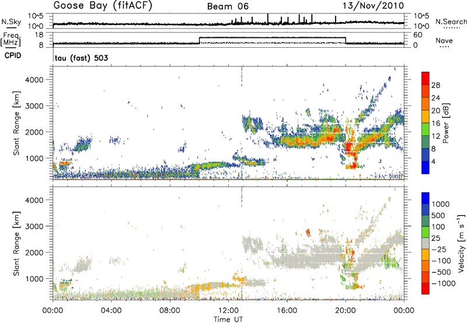Click the '4' power scale value
This screenshot has width=467, height=323.
click(x=433, y=161)
